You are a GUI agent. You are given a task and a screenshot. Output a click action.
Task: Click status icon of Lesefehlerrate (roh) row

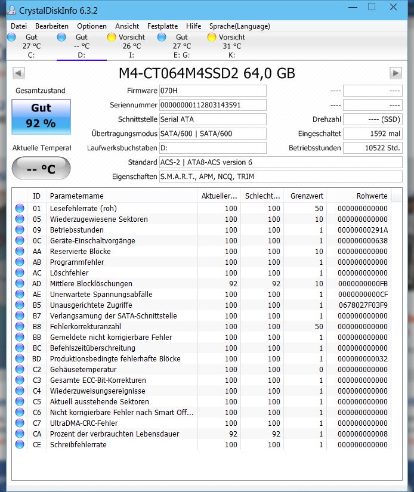pos(20,208)
